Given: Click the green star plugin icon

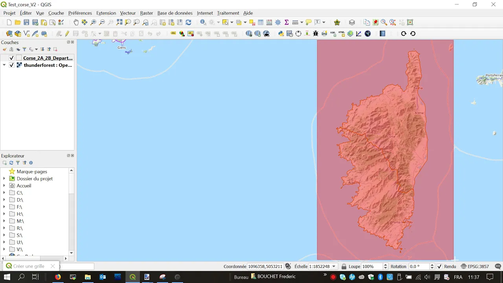Looking at the screenshot, I should [337, 22].
